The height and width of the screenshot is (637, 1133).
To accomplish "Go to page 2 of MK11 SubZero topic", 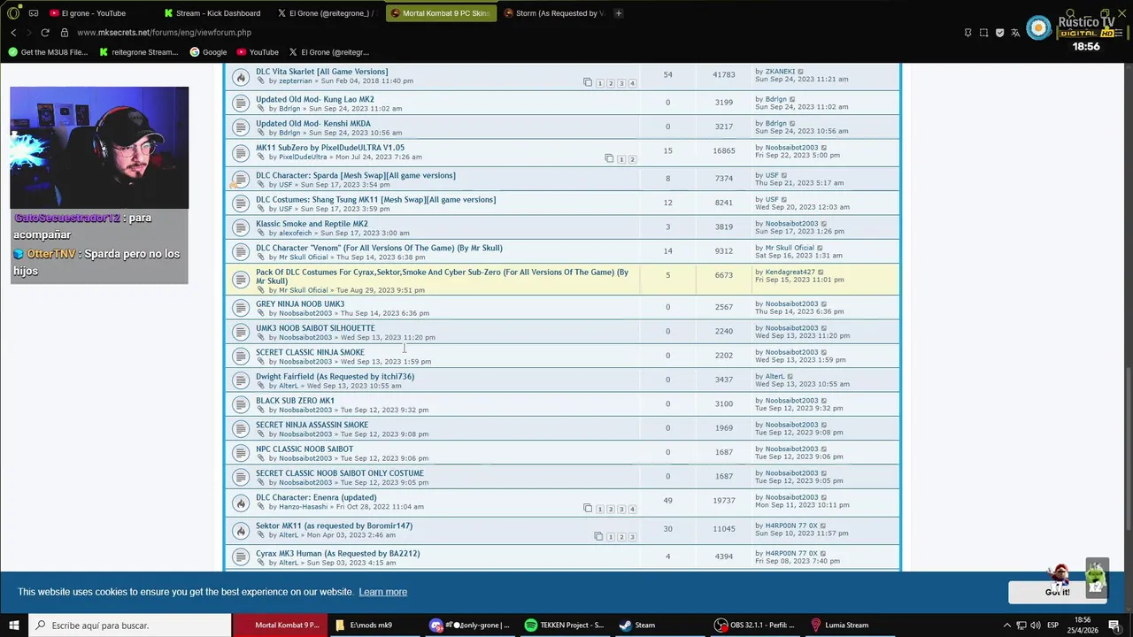I will [x=632, y=159].
